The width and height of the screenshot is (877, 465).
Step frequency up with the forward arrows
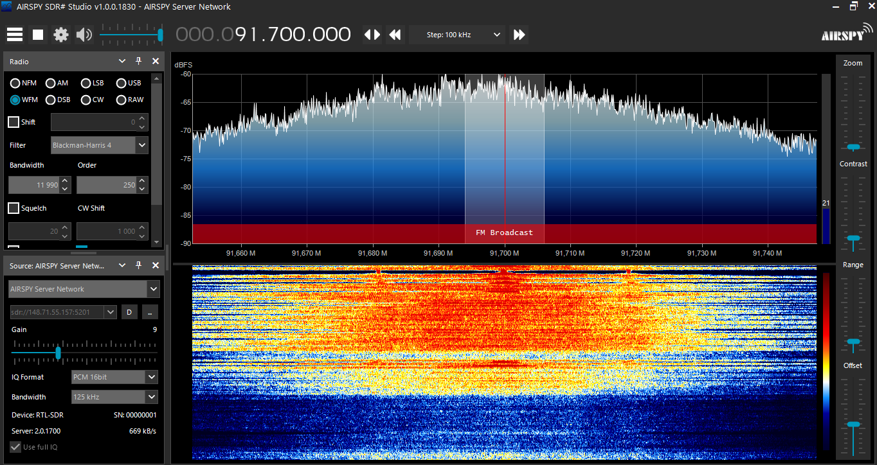519,35
